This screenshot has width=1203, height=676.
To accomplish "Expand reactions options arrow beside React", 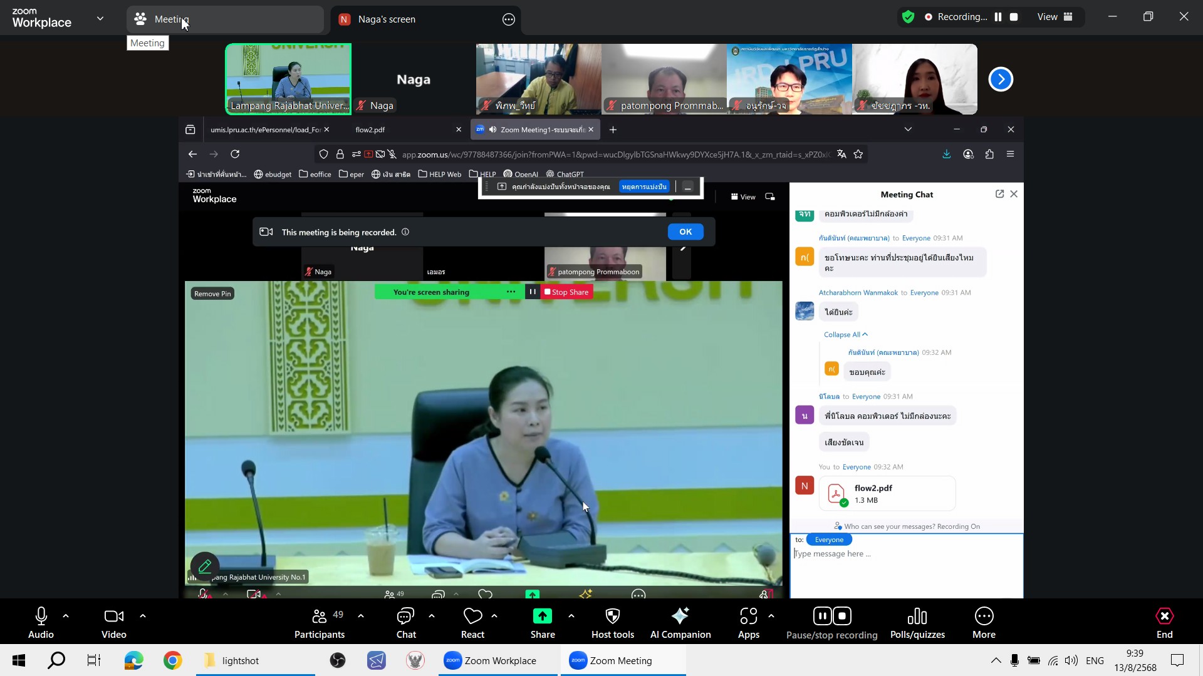I will 494,617.
